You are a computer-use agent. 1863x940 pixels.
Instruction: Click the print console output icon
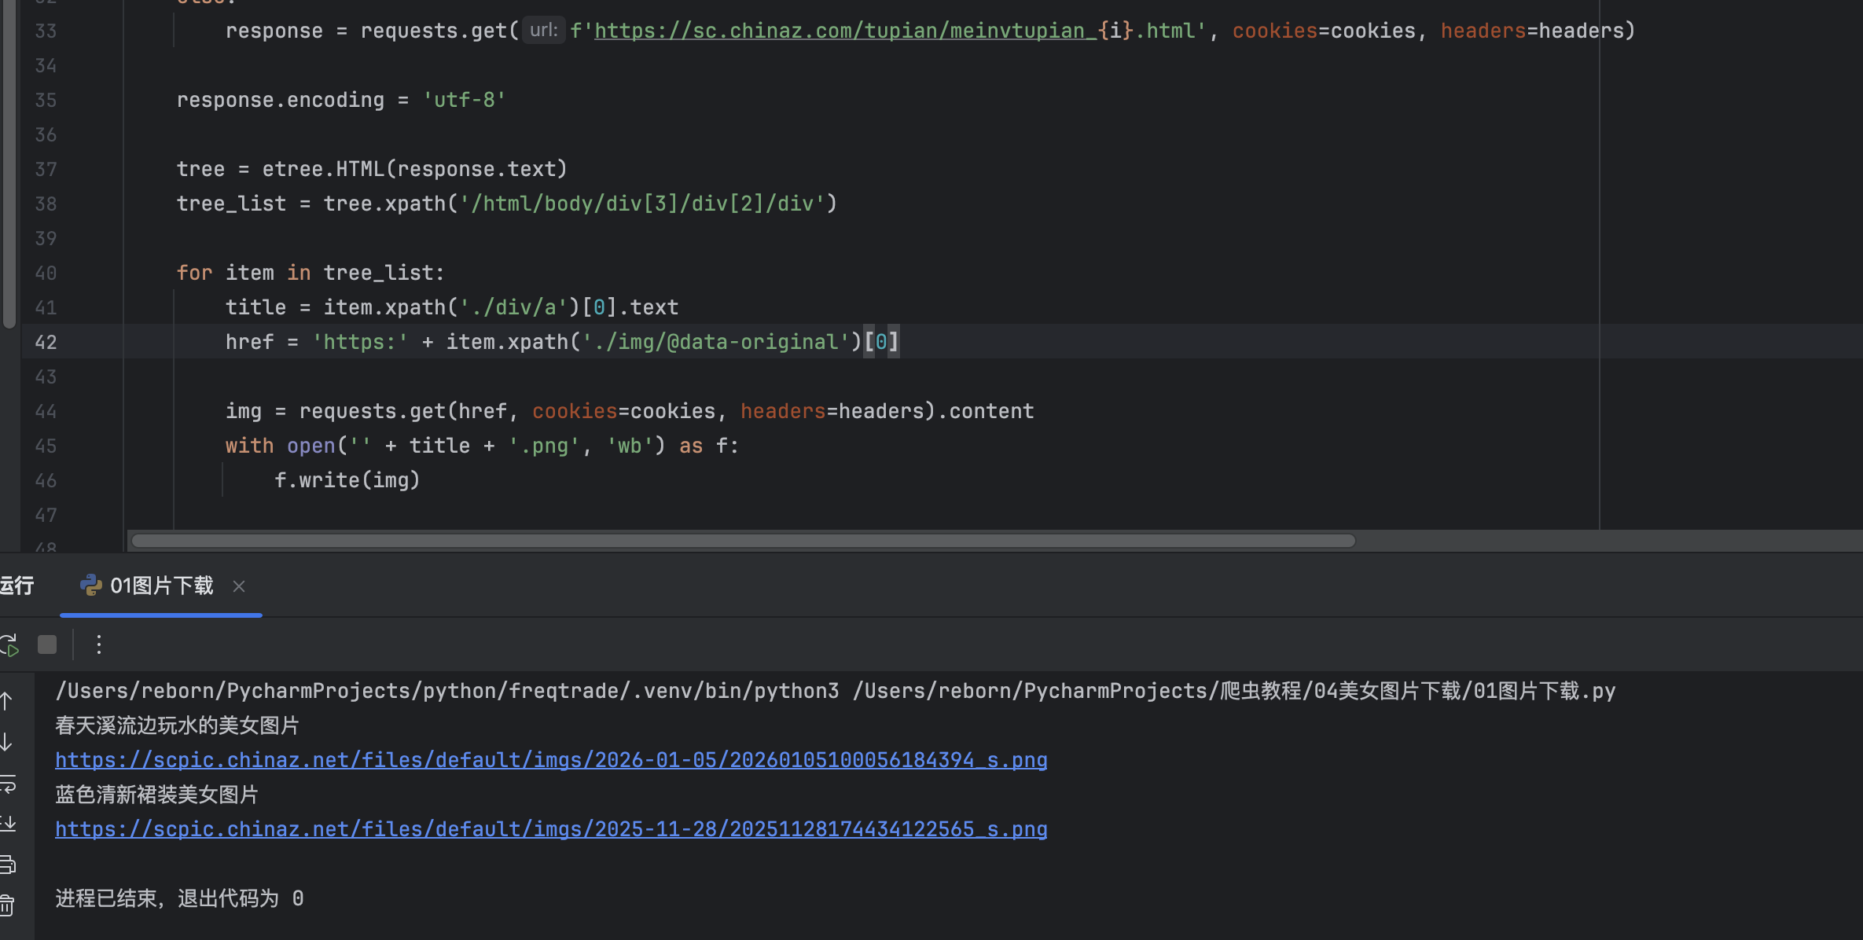point(8,865)
